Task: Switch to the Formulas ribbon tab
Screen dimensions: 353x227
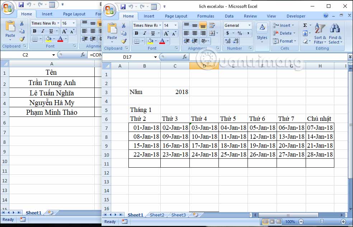Action: click(206, 16)
